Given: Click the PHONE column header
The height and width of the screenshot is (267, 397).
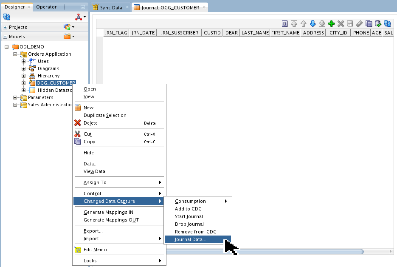Looking at the screenshot, I should click(361, 33).
